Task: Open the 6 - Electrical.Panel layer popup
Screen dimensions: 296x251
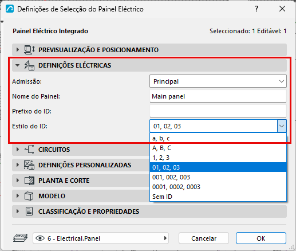Action: 101,238
